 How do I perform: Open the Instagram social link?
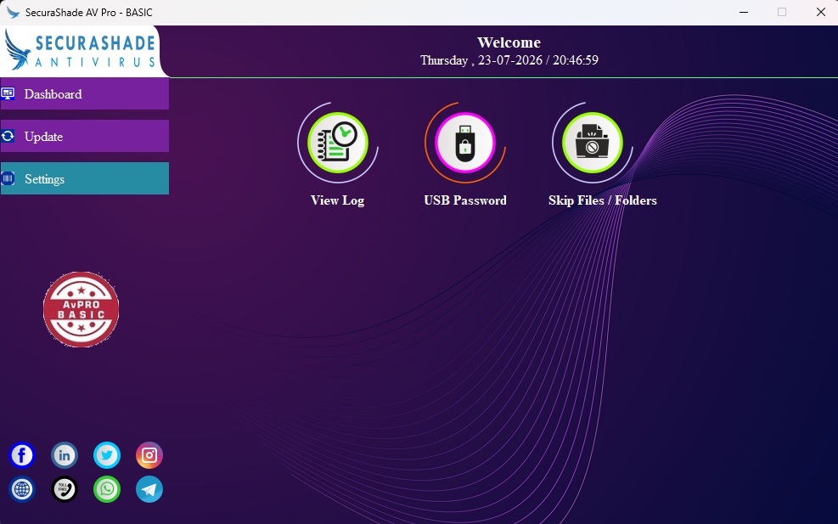[149, 455]
